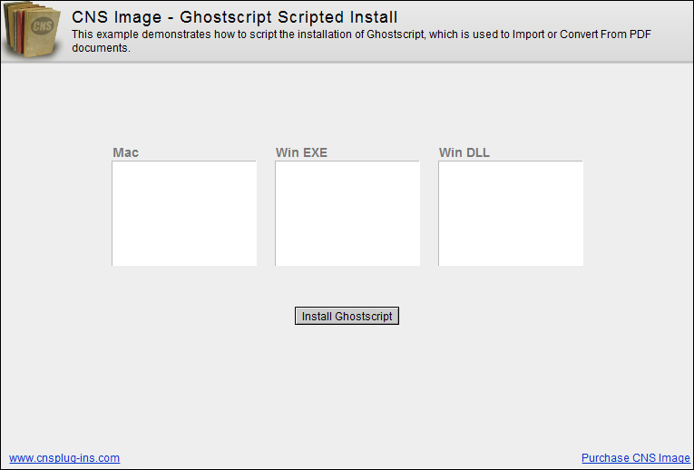Click "This example demonstrates" description text

142,34
